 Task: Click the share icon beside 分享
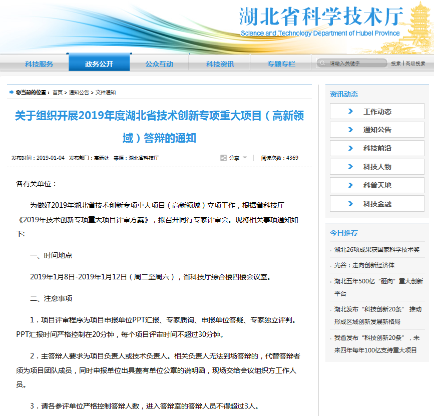pyautogui.click(x=224, y=158)
